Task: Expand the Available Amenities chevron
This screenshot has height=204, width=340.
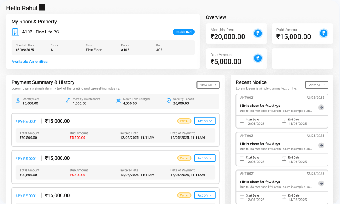Action: click(192, 62)
